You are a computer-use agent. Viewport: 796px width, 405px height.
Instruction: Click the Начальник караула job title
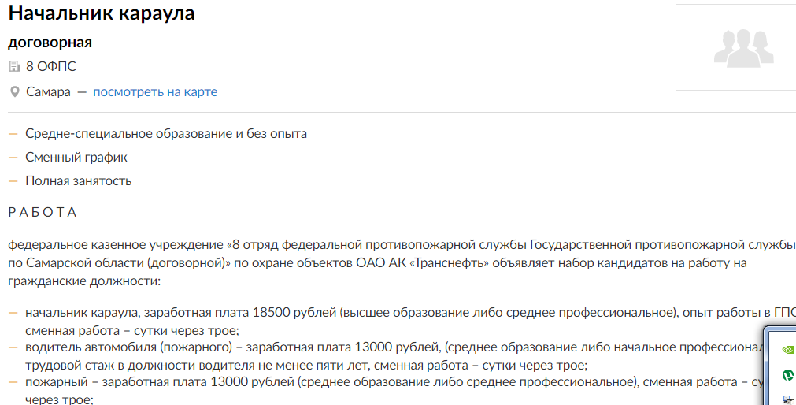pos(102,13)
